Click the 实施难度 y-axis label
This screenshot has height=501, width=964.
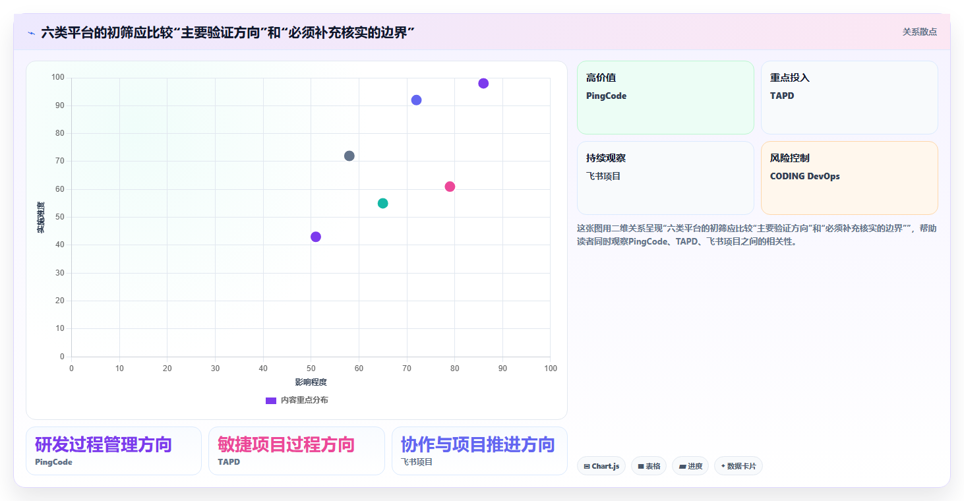click(x=41, y=218)
